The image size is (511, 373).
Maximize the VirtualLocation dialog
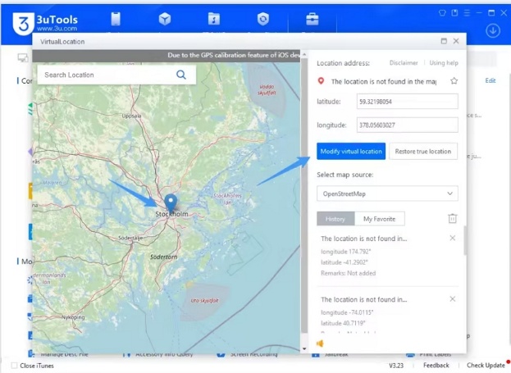444,41
